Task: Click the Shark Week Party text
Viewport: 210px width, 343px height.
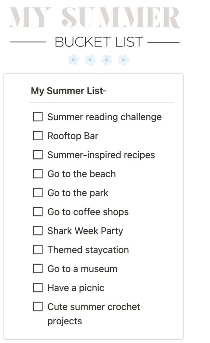Action: tap(85, 231)
